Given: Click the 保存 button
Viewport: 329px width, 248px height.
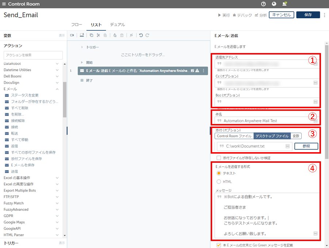Looking at the screenshot, I should click(x=308, y=15).
